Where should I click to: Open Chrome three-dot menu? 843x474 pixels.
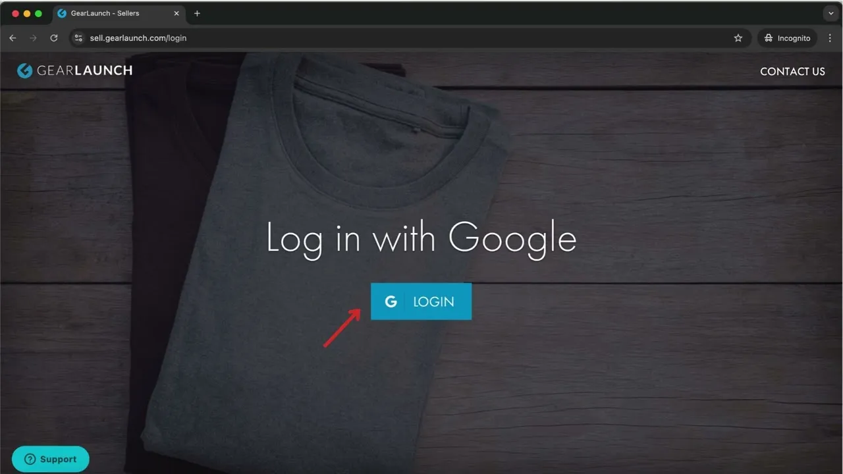(x=830, y=38)
